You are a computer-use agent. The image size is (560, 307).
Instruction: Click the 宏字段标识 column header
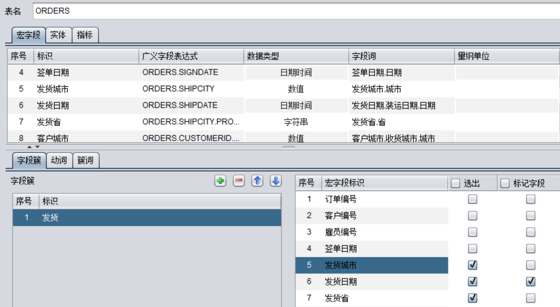coord(385,183)
